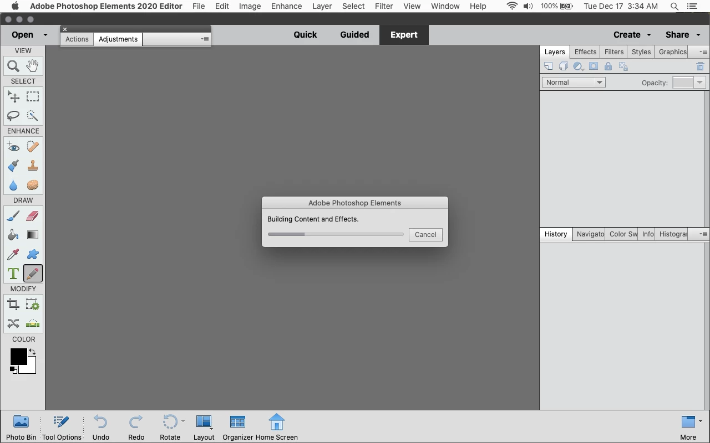Select the Rectangular Marquee tool
Viewport: 710px width, 443px height.
[33, 97]
